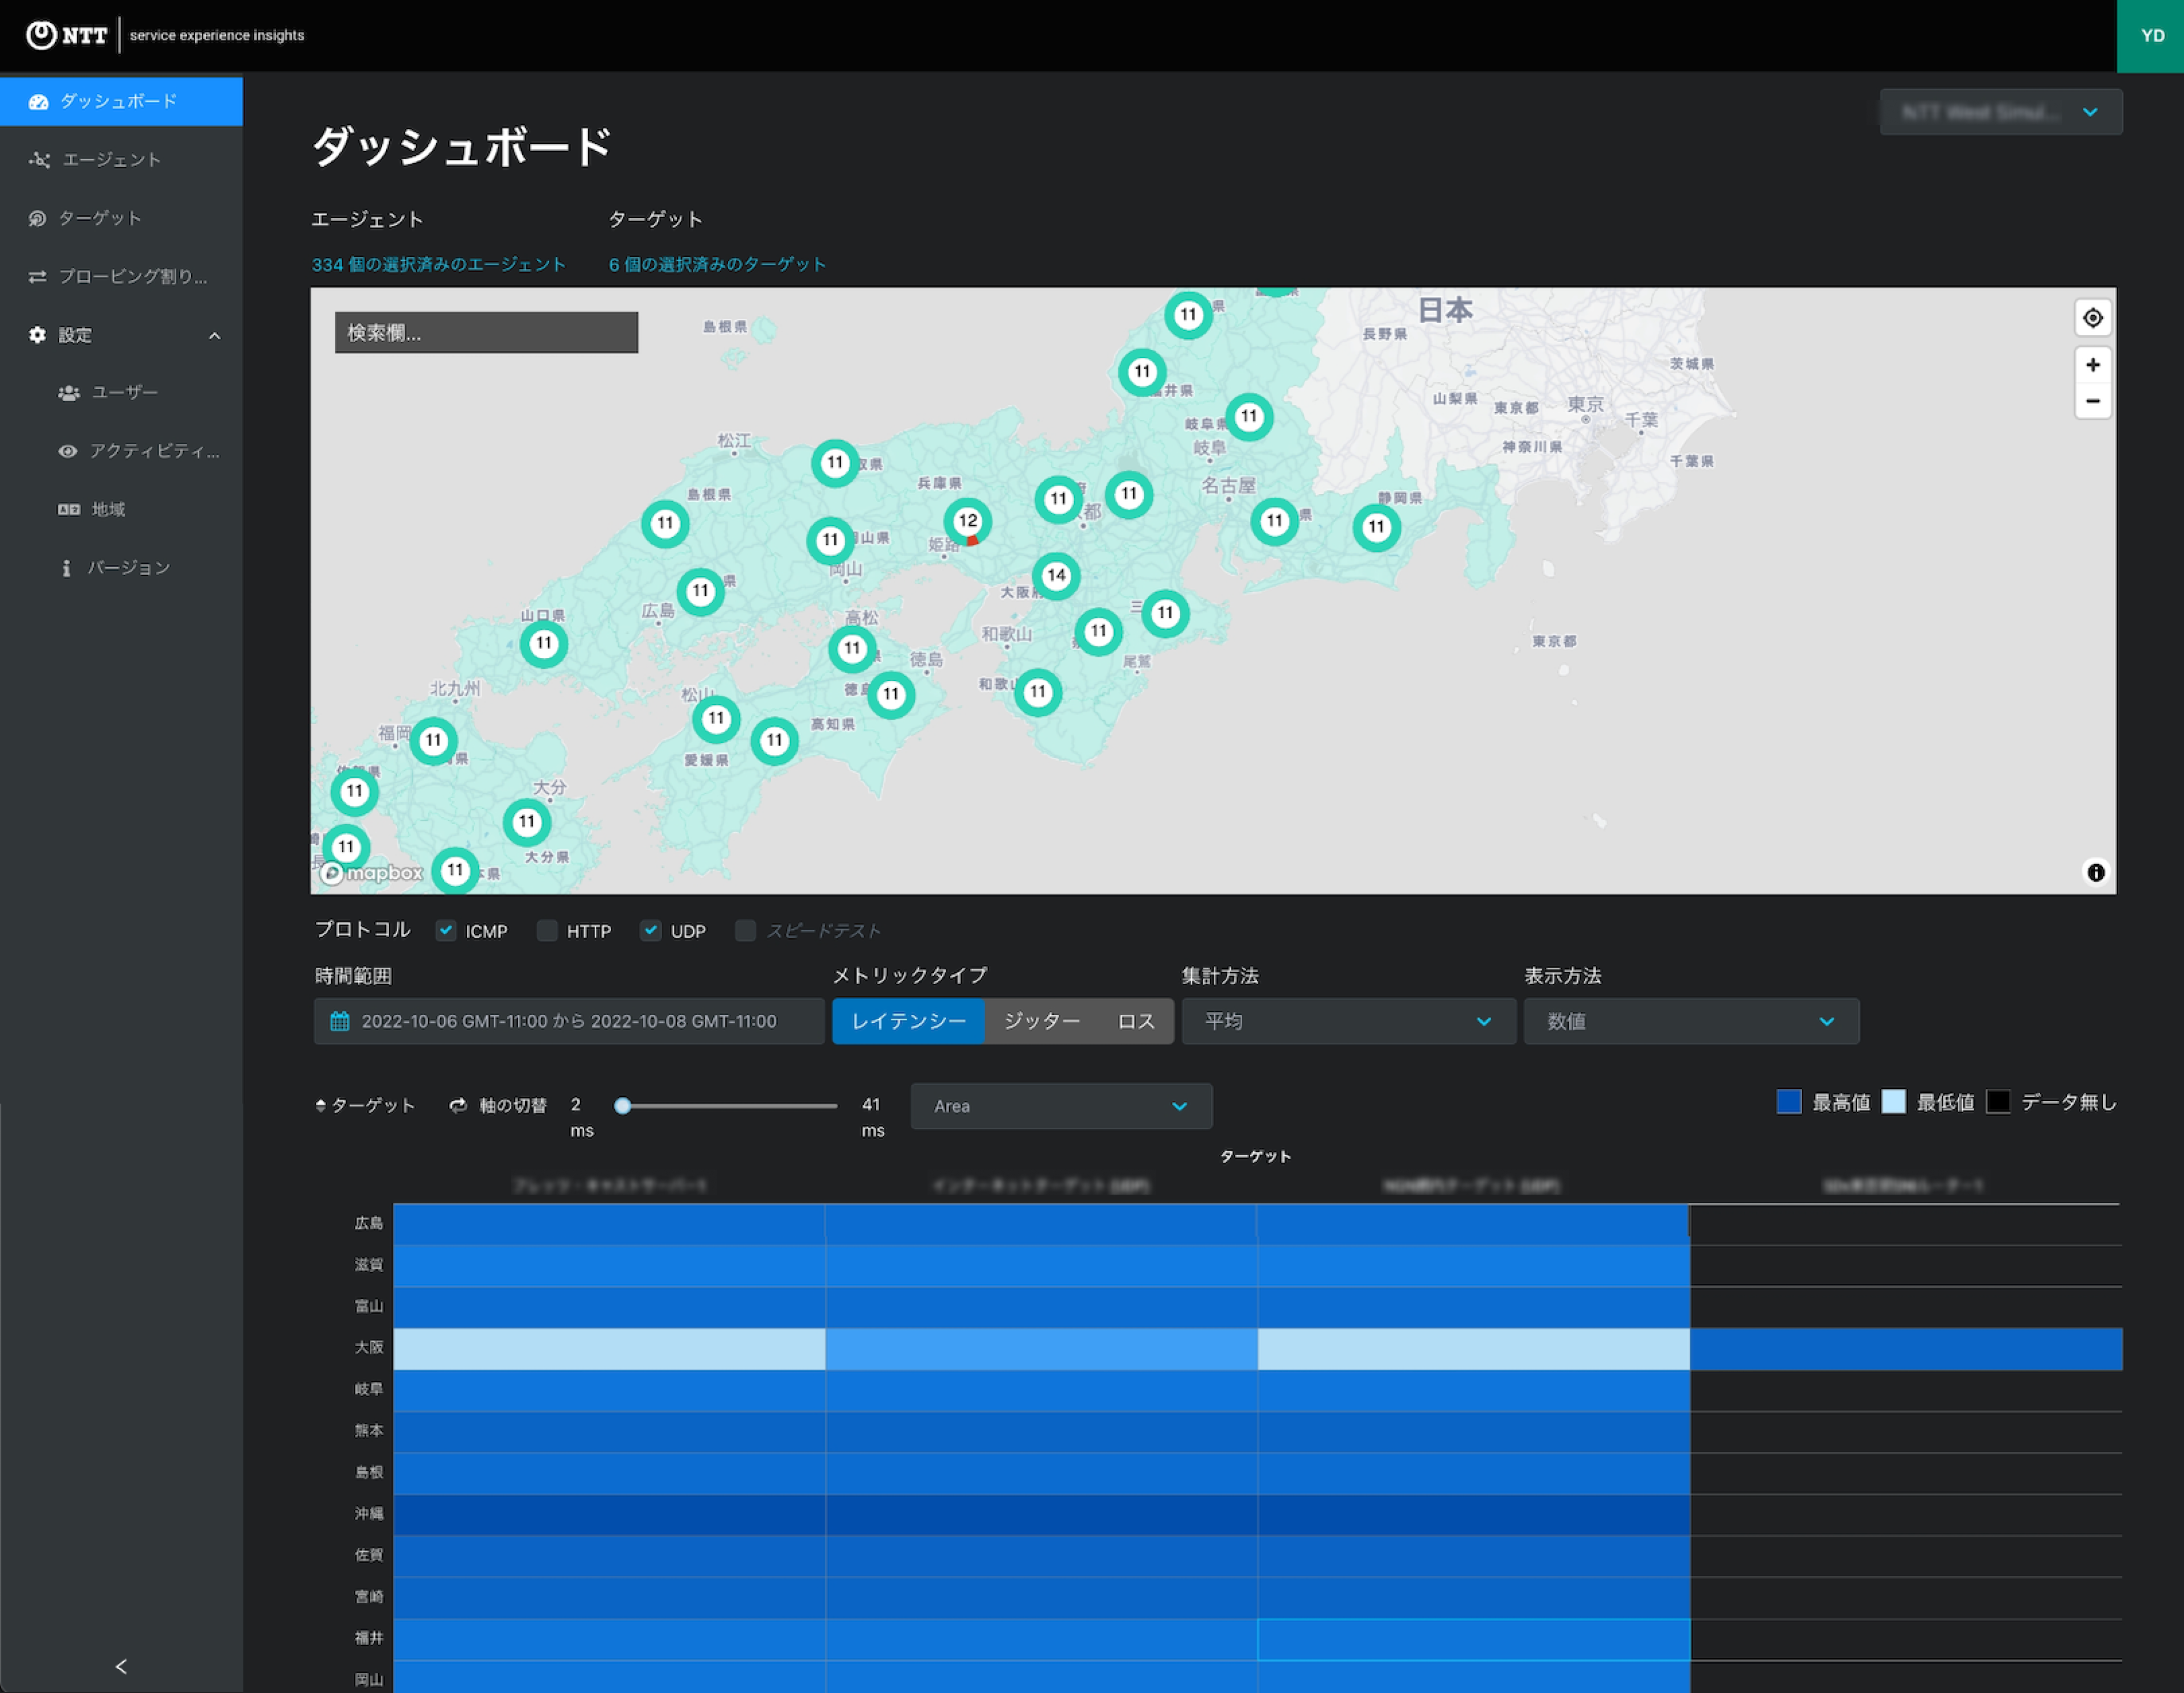Open Version (バージョン) sidebar item
This screenshot has height=1693, width=2184.
pos(121,568)
